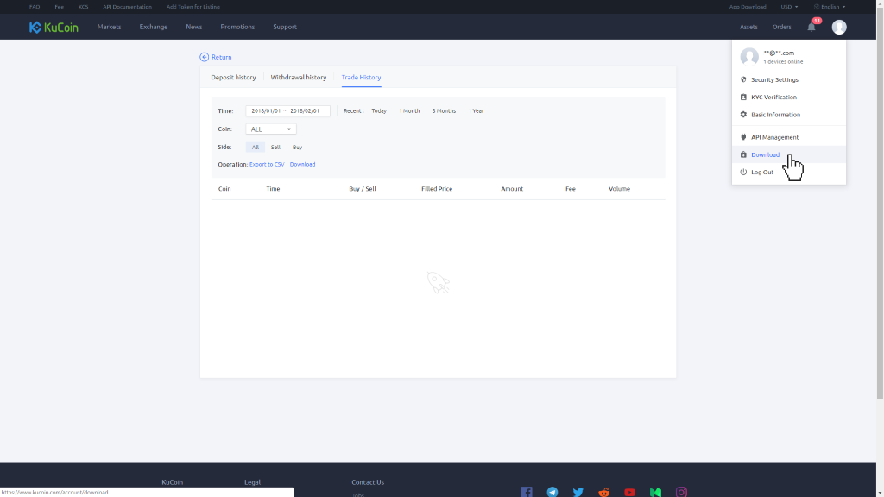Image resolution: width=884 pixels, height=497 pixels.
Task: Open the Reddit social link
Action: click(x=604, y=492)
